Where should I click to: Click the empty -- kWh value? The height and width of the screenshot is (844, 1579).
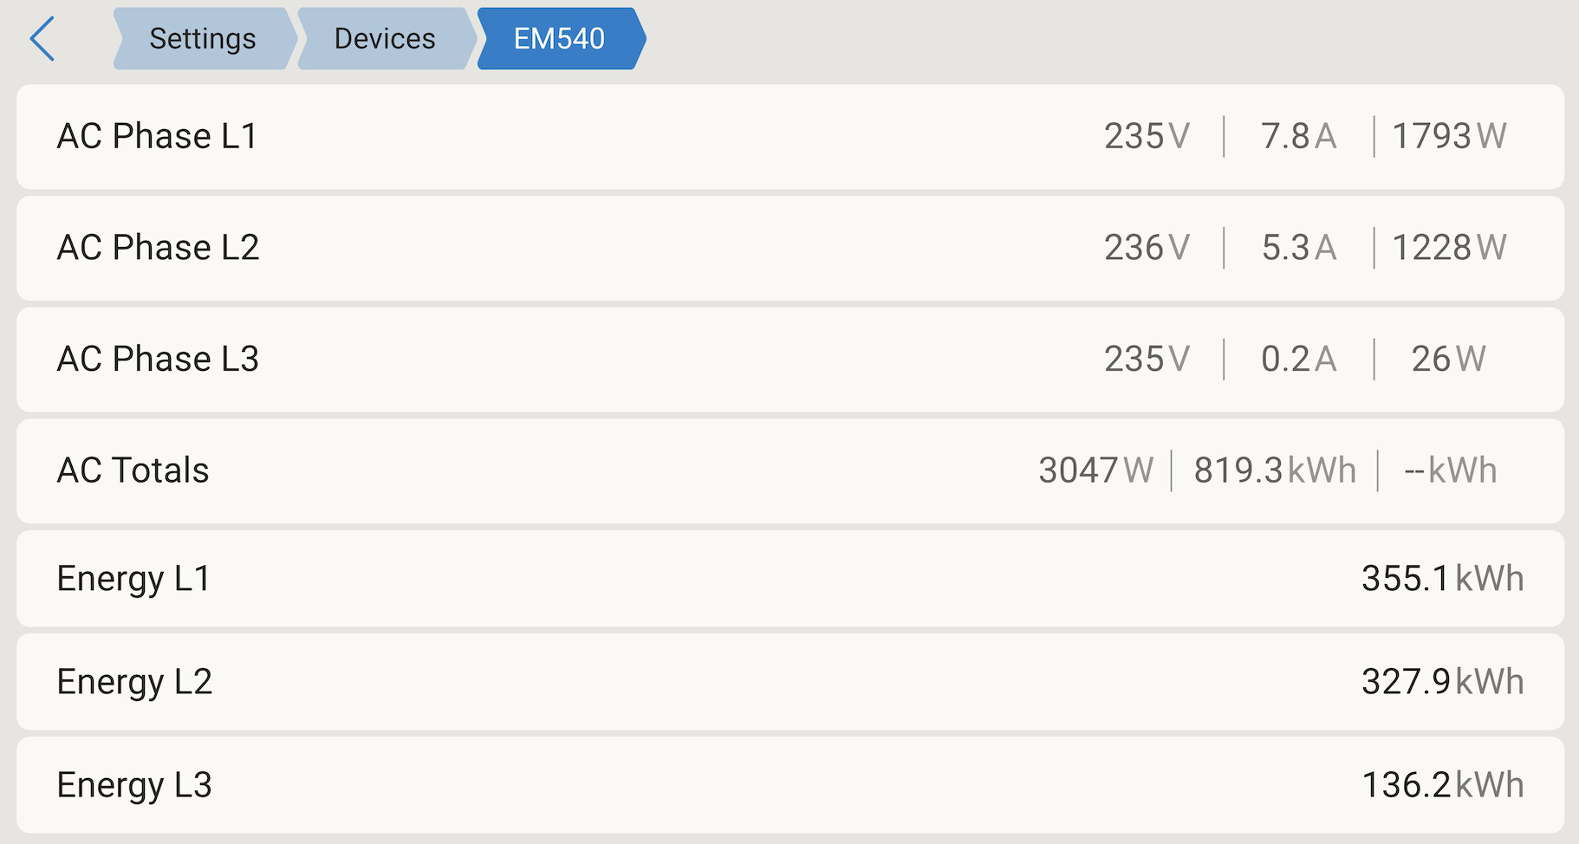click(x=1451, y=471)
